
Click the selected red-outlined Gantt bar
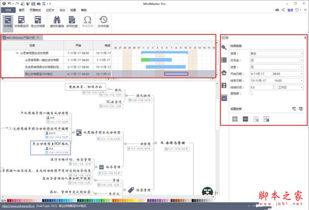[176, 74]
